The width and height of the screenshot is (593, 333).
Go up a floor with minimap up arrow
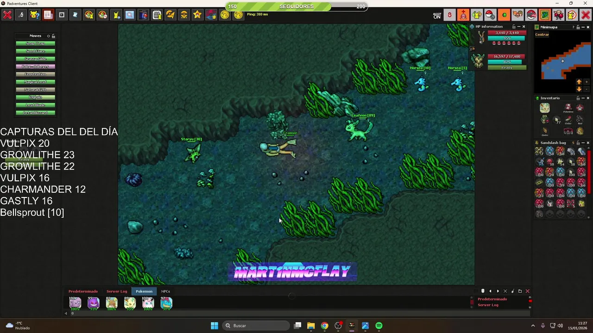pos(579,82)
